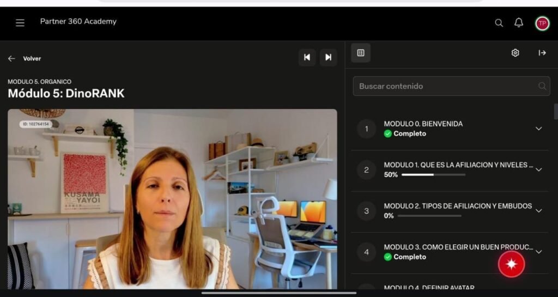Skip to the next lesson
558x297 pixels.
pos(328,57)
